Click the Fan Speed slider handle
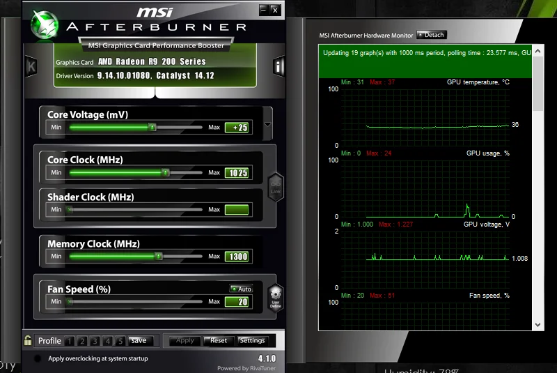Viewport: 557px width, 373px height. tap(70, 301)
